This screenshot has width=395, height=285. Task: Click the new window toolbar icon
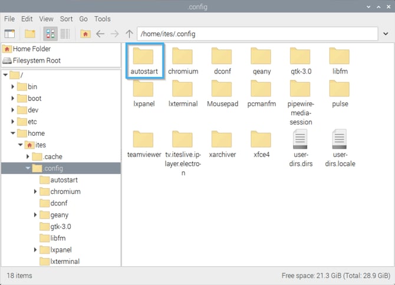point(9,33)
